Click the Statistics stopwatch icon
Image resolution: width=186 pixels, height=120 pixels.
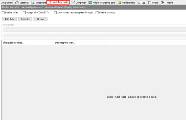coord(17,3)
